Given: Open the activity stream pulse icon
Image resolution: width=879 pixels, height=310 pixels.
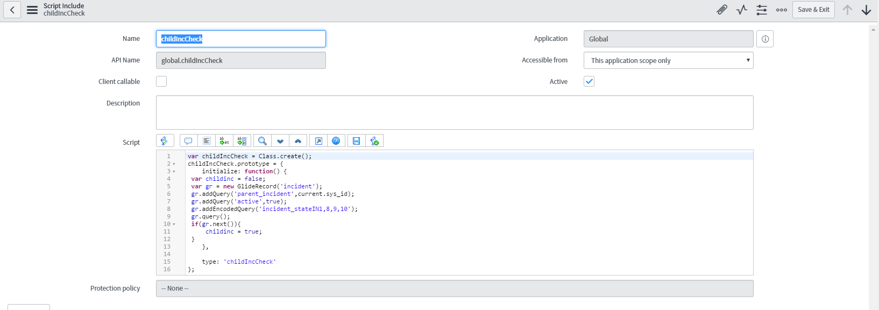Looking at the screenshot, I should point(742,10).
